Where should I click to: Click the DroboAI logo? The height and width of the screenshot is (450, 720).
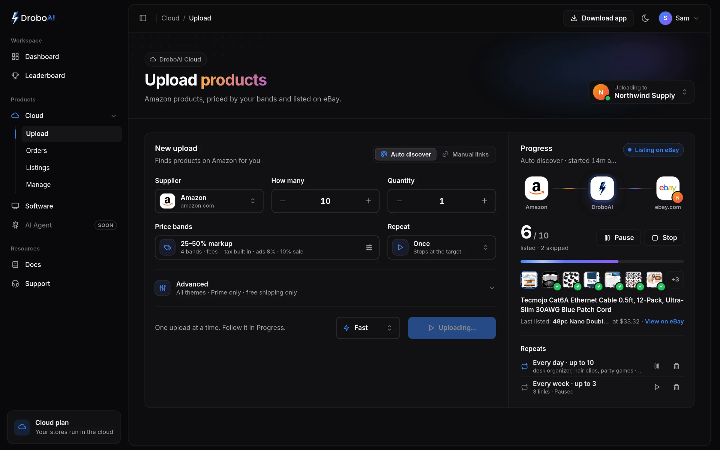pyautogui.click(x=33, y=18)
